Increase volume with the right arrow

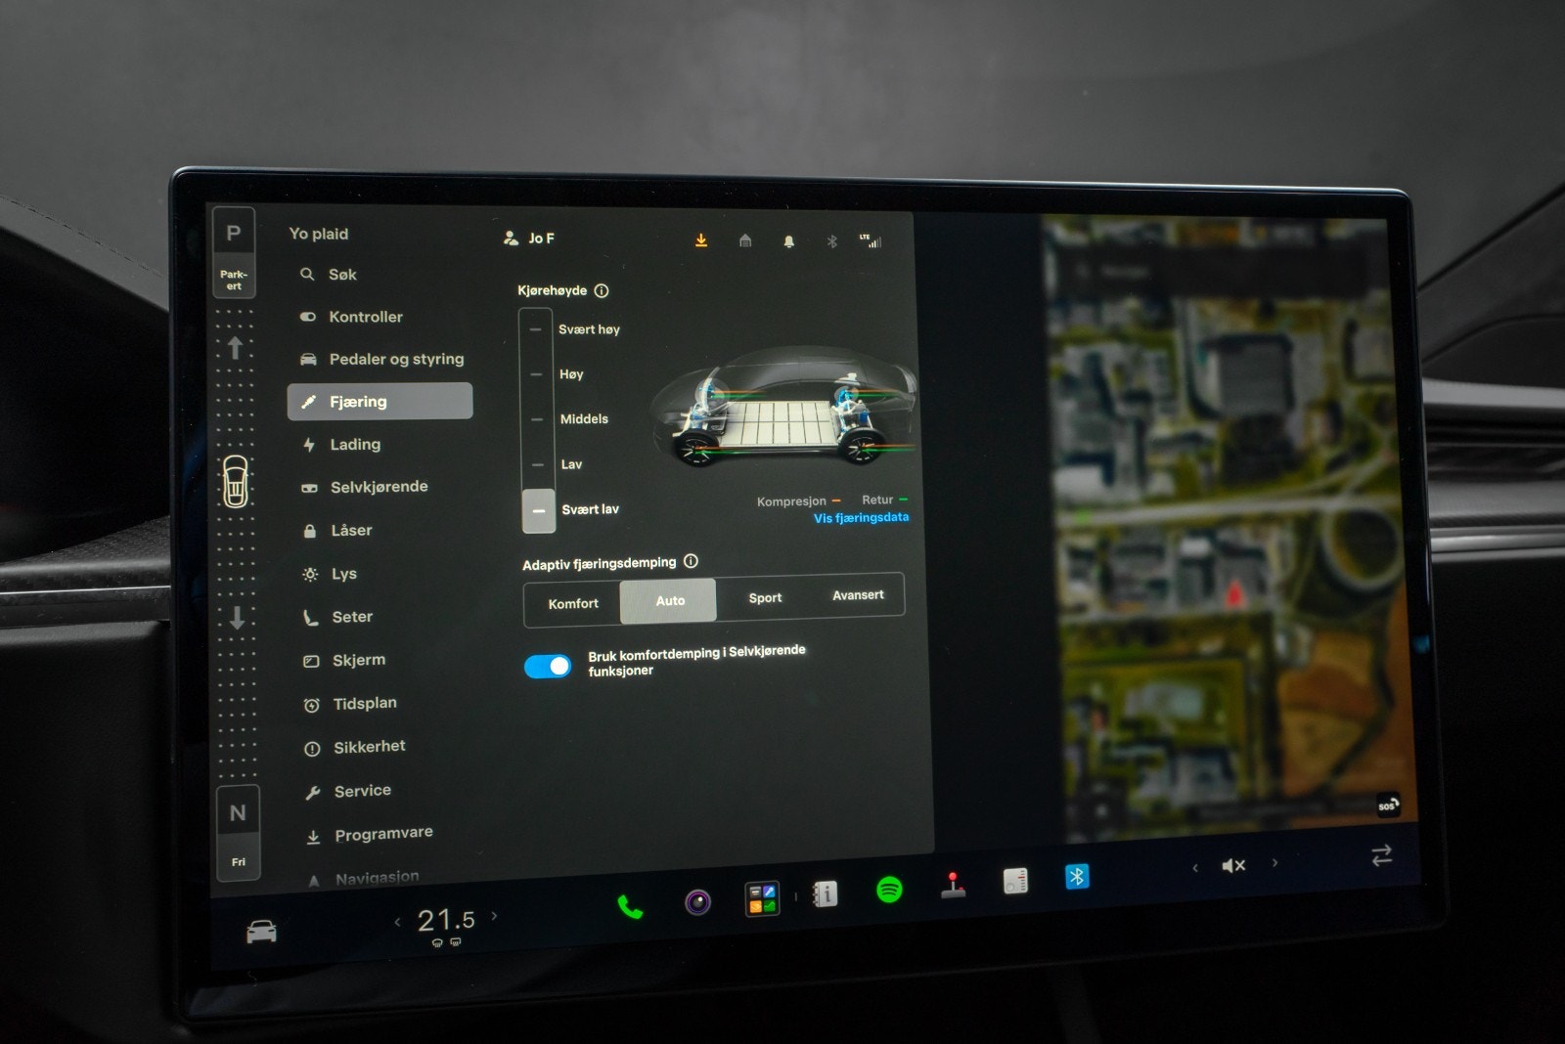coord(1274,862)
